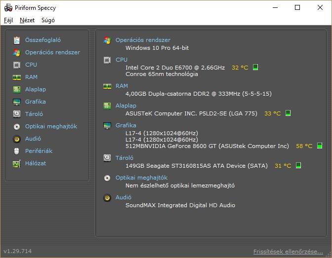Show the RAM section in sidebar
Image resolution: width=332 pixels, height=258 pixels.
pyautogui.click(x=31, y=77)
